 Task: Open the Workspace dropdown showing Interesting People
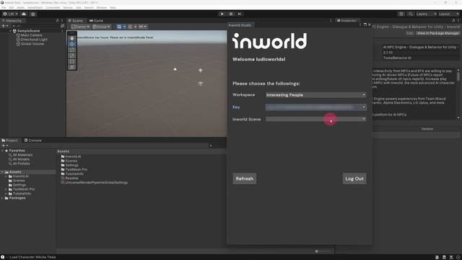pos(315,95)
